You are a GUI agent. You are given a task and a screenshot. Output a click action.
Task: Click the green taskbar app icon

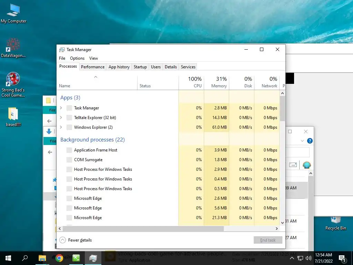(76, 258)
